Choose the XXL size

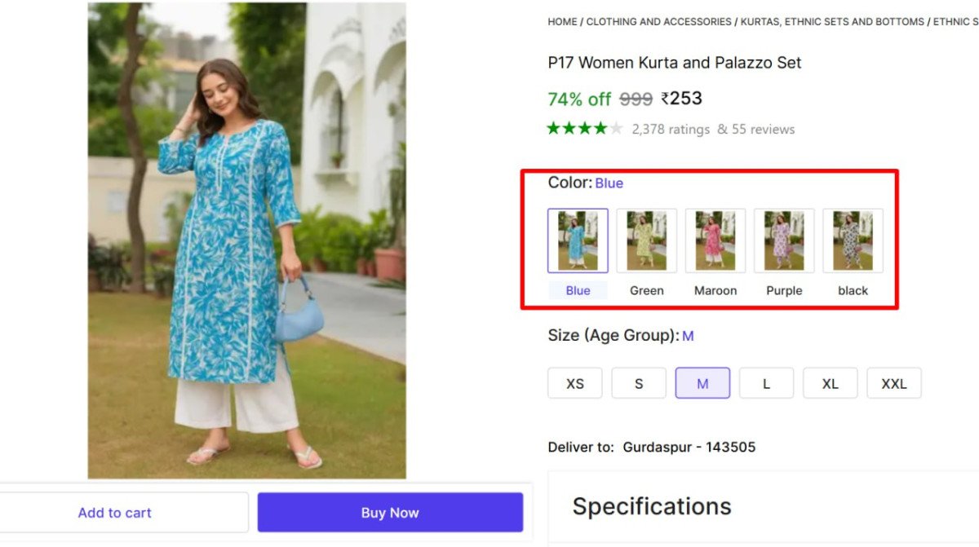(x=893, y=382)
